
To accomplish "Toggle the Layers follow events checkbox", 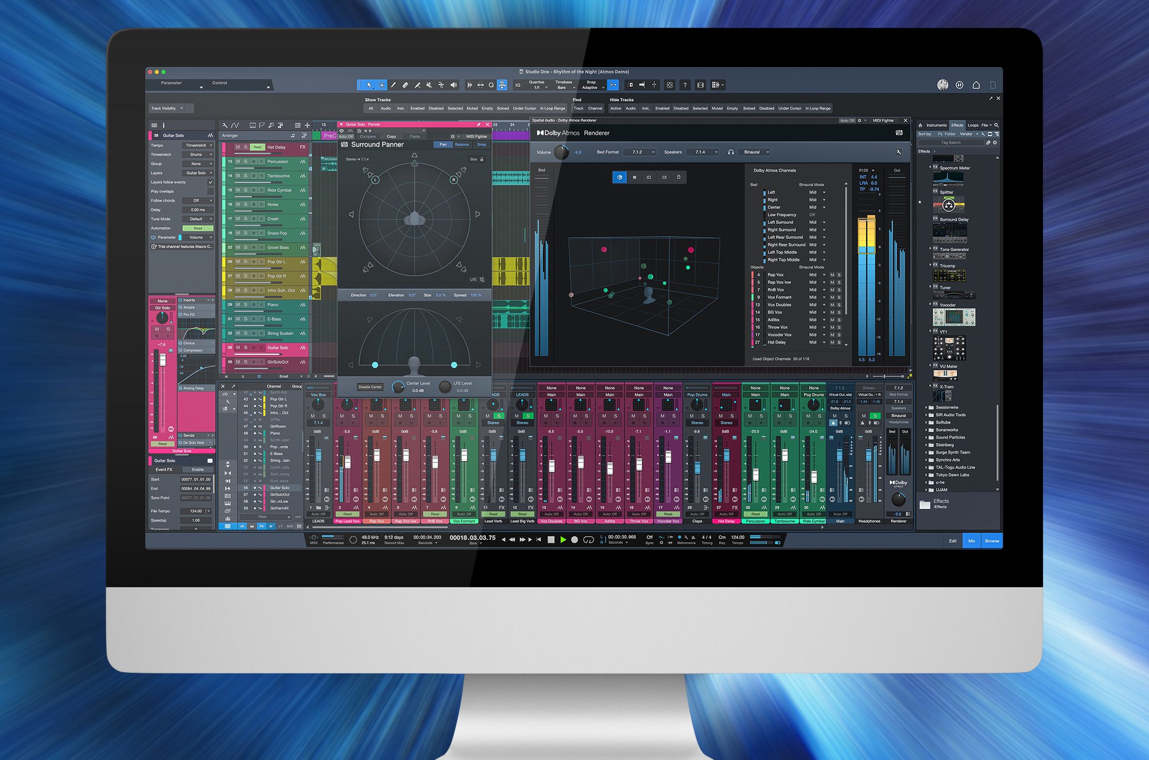I will pyautogui.click(x=210, y=182).
